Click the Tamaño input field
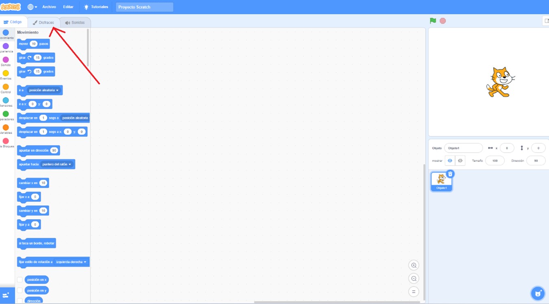This screenshot has width=549, height=304. pos(495,161)
